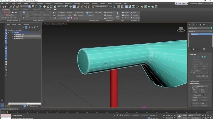This screenshot has width=213, height=119.
Task: Click the LampMain_001 object name field
Action: 199,28
